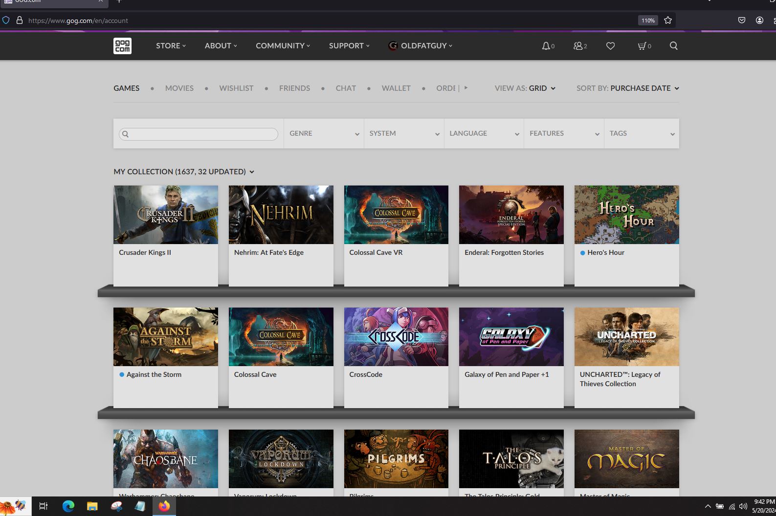Open Task View on the taskbar

pyautogui.click(x=43, y=506)
